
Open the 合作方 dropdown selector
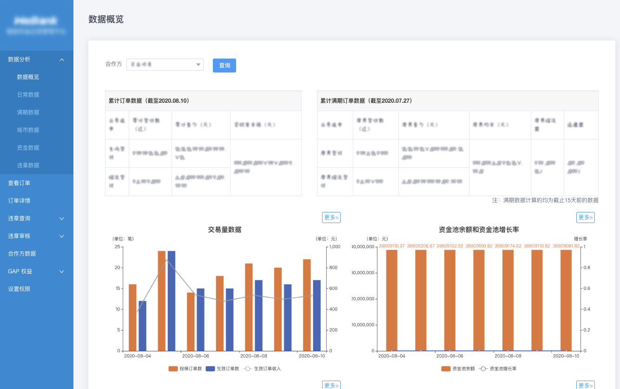click(x=165, y=65)
